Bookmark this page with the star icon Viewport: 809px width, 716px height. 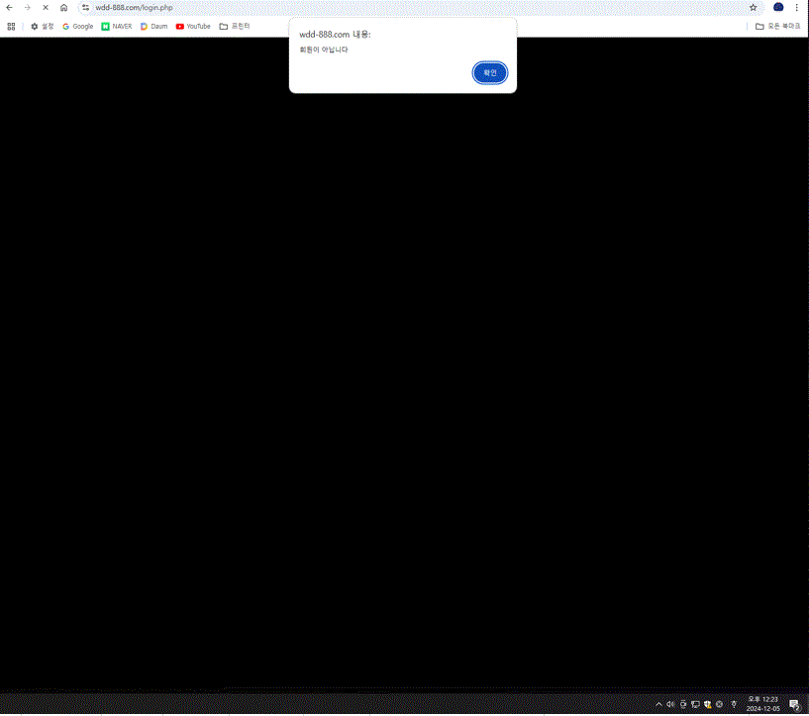pos(754,7)
